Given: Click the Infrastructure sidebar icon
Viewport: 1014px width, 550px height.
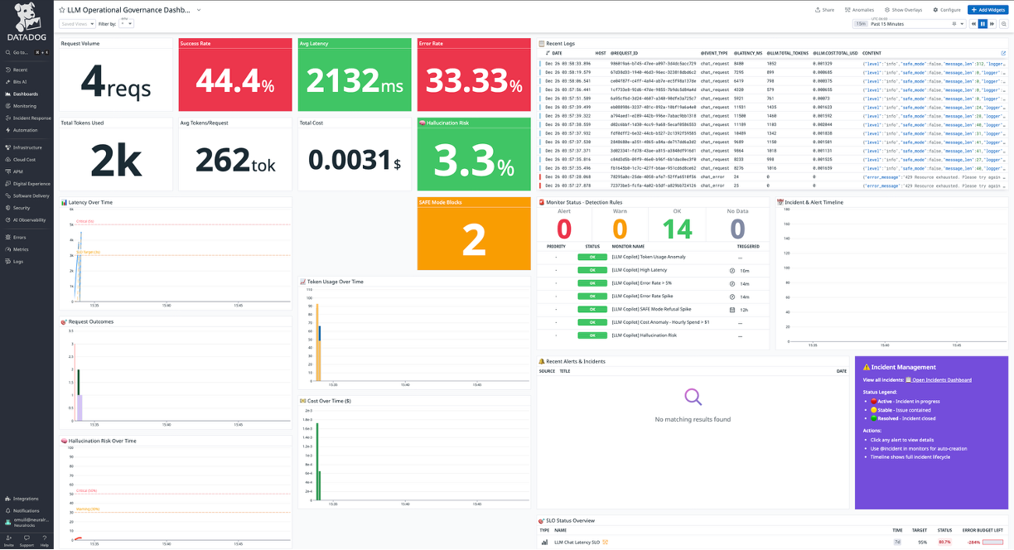Looking at the screenshot, I should [x=8, y=147].
